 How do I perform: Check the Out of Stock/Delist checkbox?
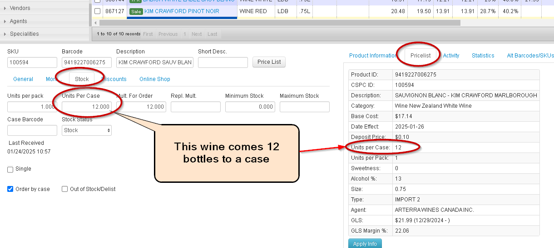point(65,189)
